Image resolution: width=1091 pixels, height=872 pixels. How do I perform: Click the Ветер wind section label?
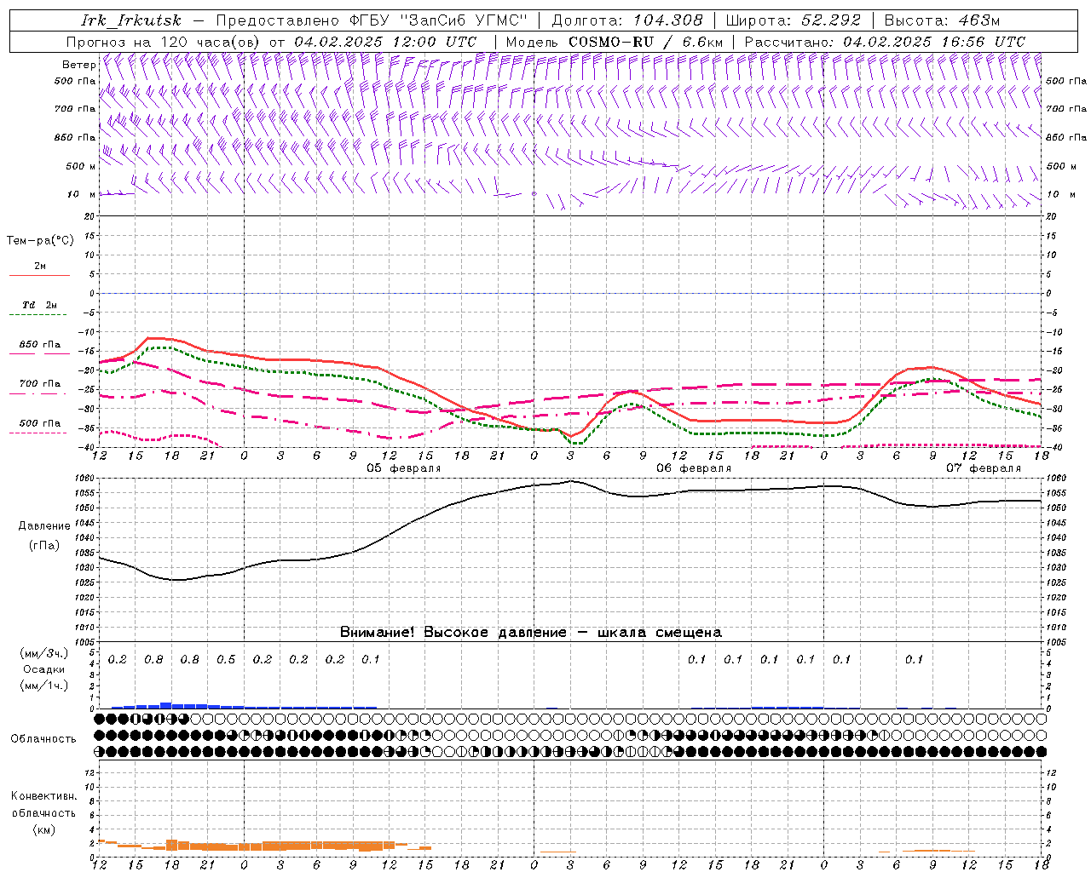pyautogui.click(x=78, y=65)
